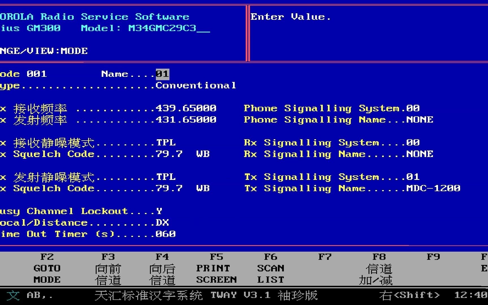Screen dimensions: 488x305
Task: Click the Tx Squelch Code 79.7 value
Action: click(x=169, y=188)
